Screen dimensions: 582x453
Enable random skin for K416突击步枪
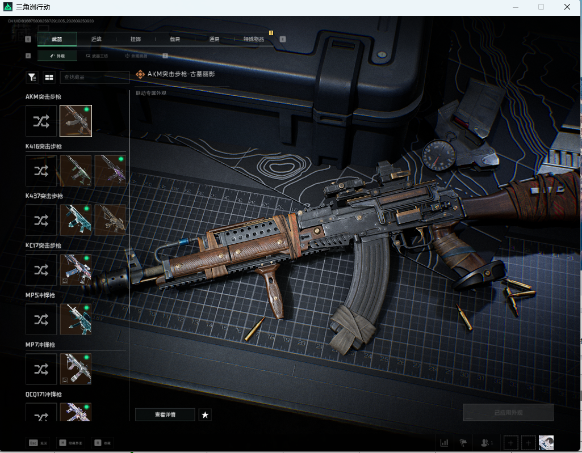41,171
